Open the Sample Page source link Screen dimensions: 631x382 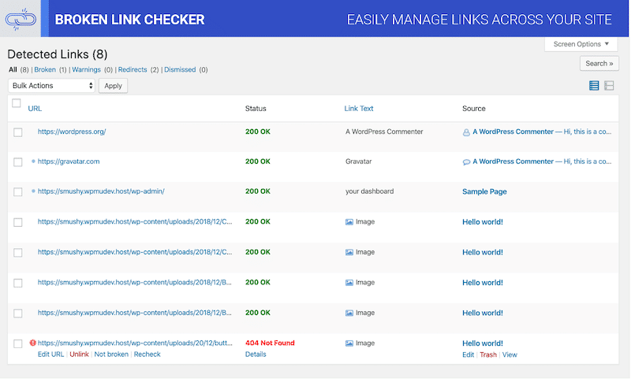tap(484, 191)
